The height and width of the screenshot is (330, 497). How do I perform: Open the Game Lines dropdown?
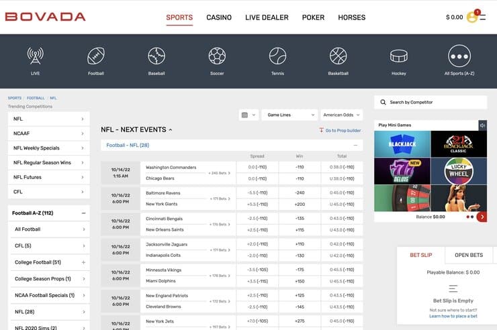click(289, 115)
